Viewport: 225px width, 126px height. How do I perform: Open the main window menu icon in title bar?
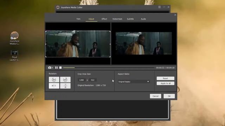pyautogui.click(x=159, y=7)
